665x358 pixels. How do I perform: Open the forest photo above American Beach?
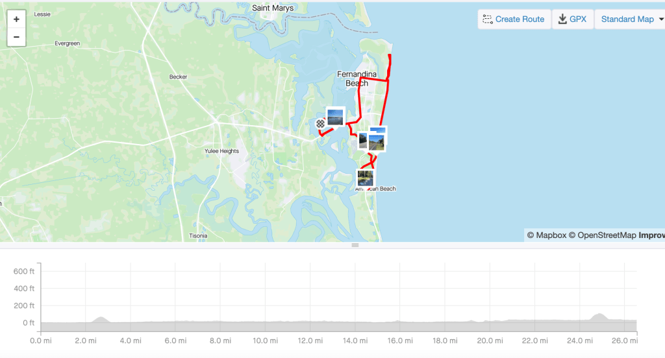tap(366, 178)
